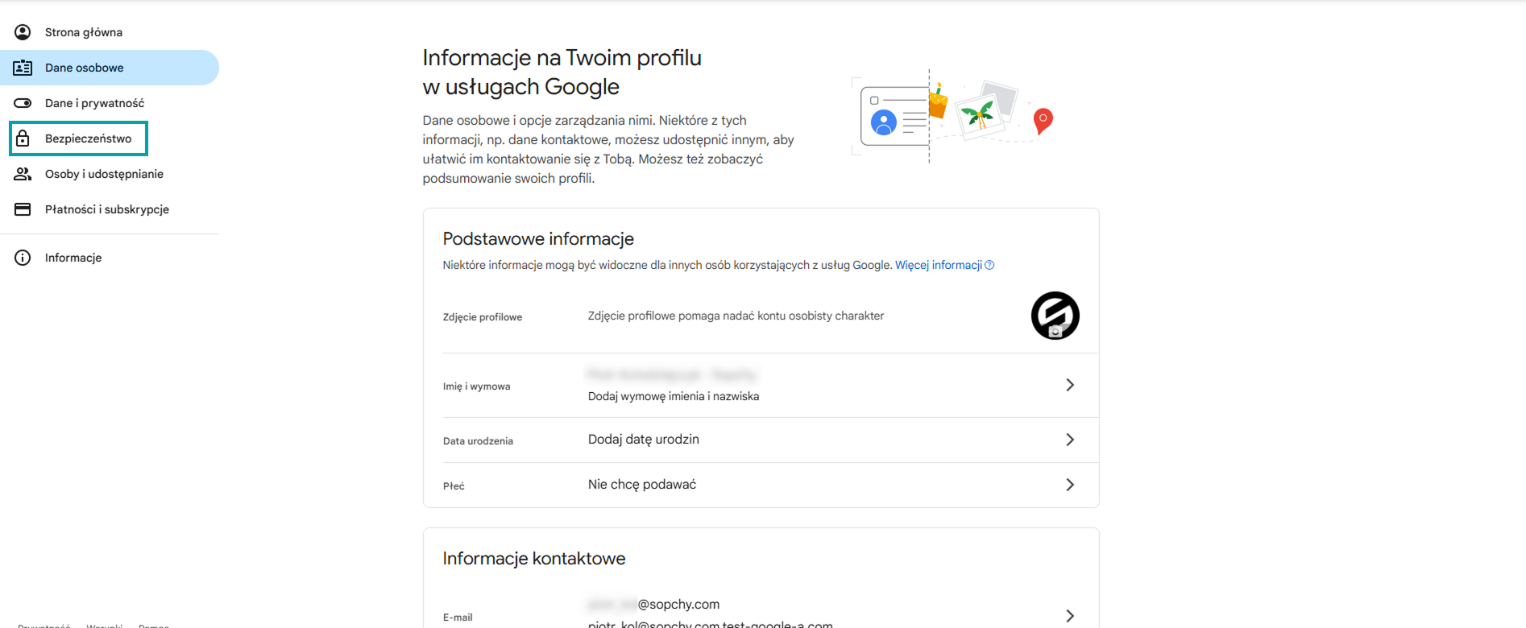Open Data urodzenia row via chevron arrow

coord(1070,440)
